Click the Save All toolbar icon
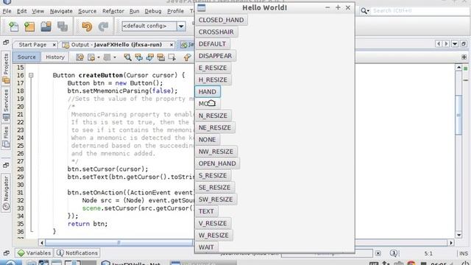 pos(63,26)
